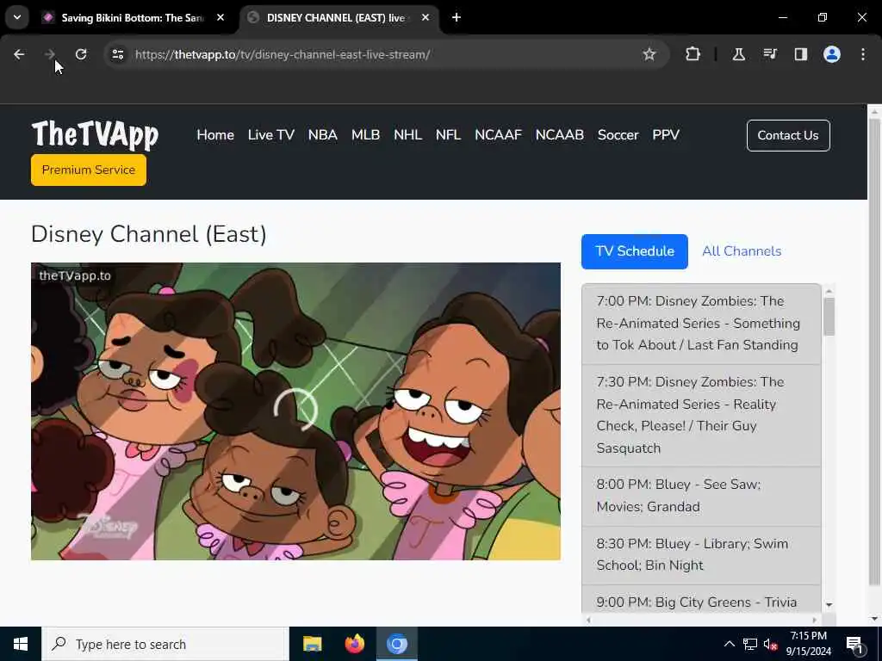Close the Saving Bikini Bottom tab
882x661 pixels.
(220, 17)
